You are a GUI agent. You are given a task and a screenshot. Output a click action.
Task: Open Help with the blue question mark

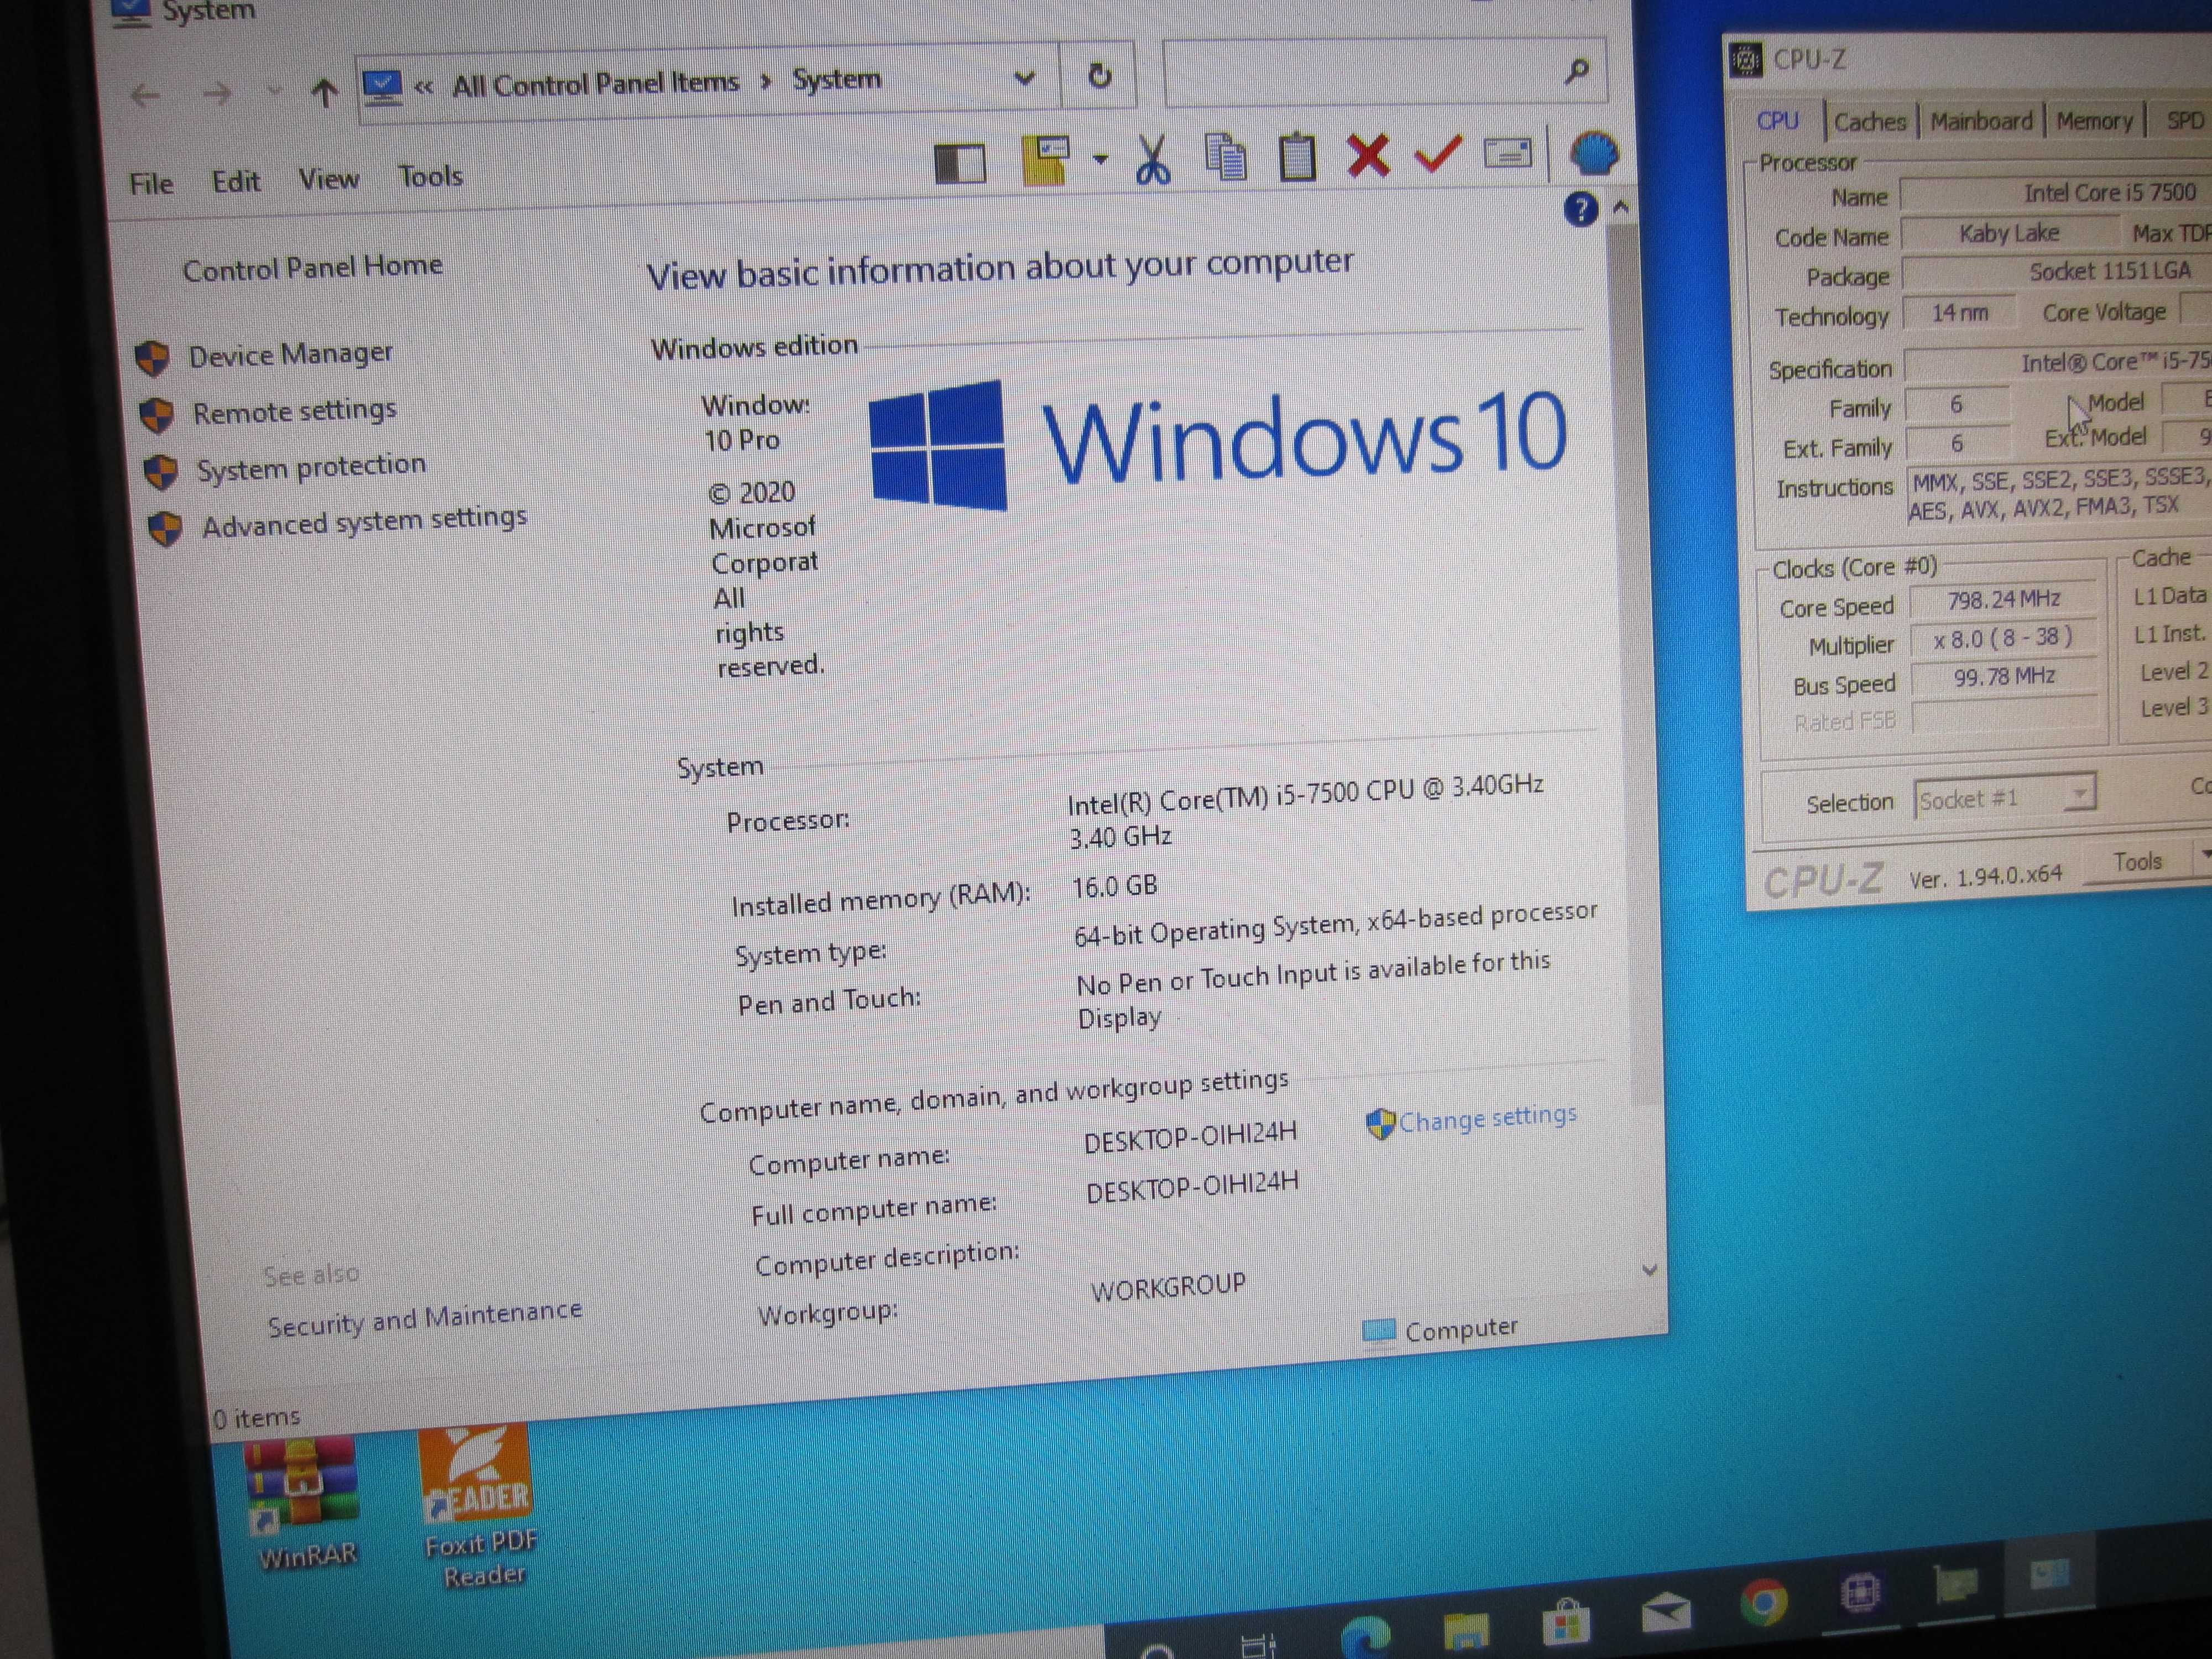(x=1580, y=209)
